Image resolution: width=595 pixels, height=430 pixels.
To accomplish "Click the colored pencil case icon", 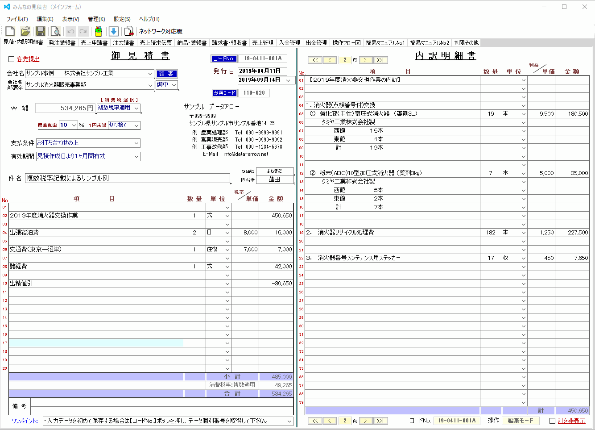I will pos(99,31).
